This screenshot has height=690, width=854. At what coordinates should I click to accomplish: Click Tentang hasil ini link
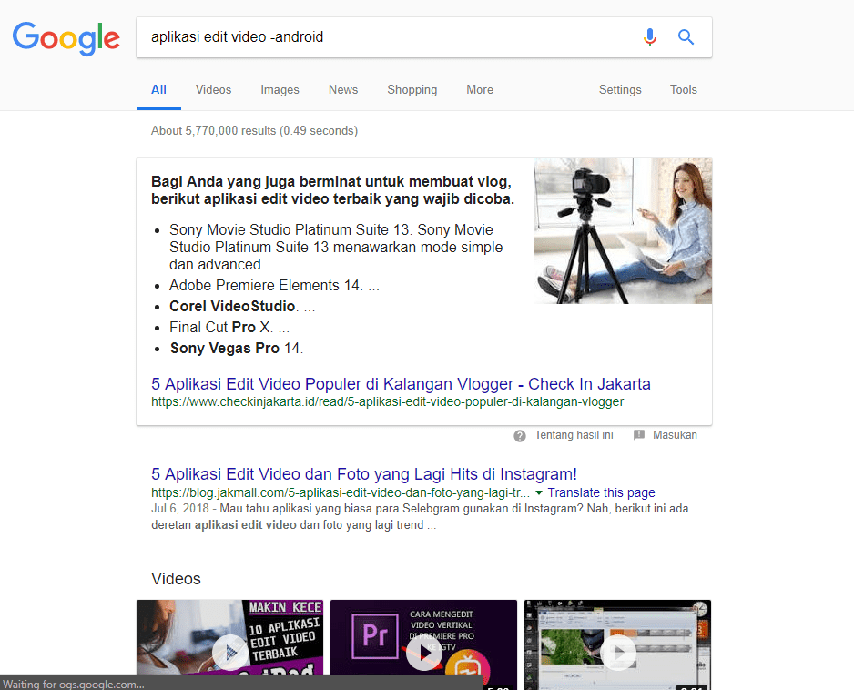point(574,435)
